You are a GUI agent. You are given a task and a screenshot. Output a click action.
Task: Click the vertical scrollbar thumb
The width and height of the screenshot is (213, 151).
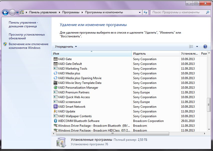point(209,105)
